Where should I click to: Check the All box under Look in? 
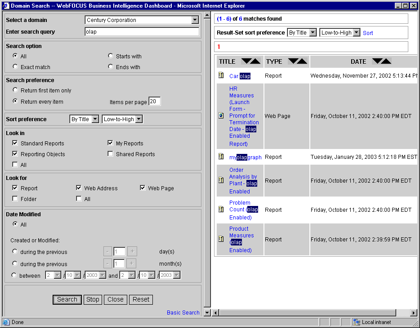tap(15, 164)
